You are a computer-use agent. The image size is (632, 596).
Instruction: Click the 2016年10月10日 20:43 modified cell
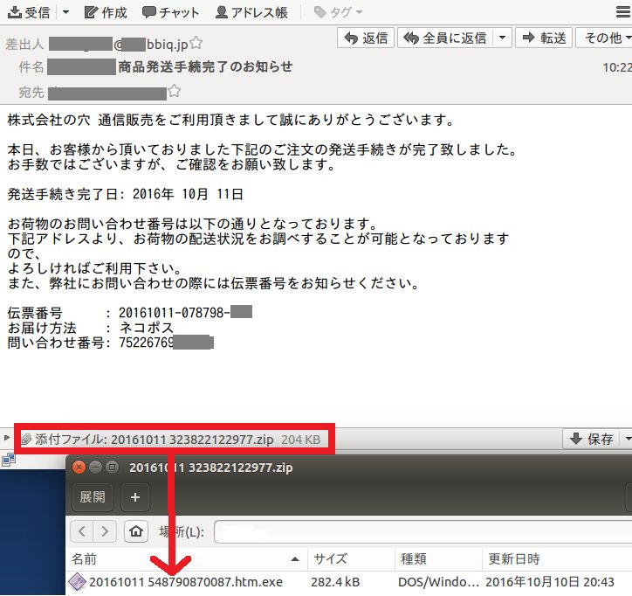pos(550,582)
